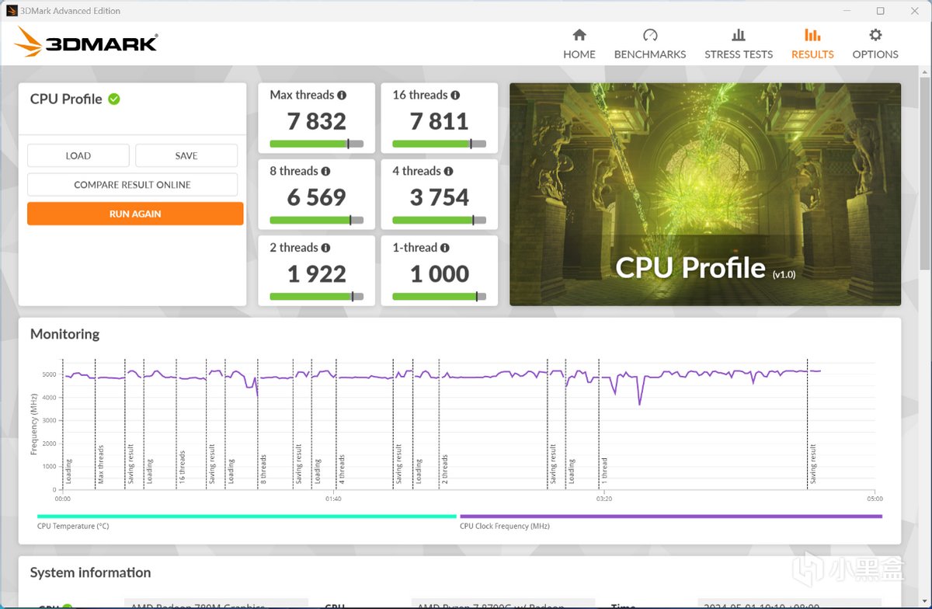Click the 2 threads score 1 922

pos(316,273)
